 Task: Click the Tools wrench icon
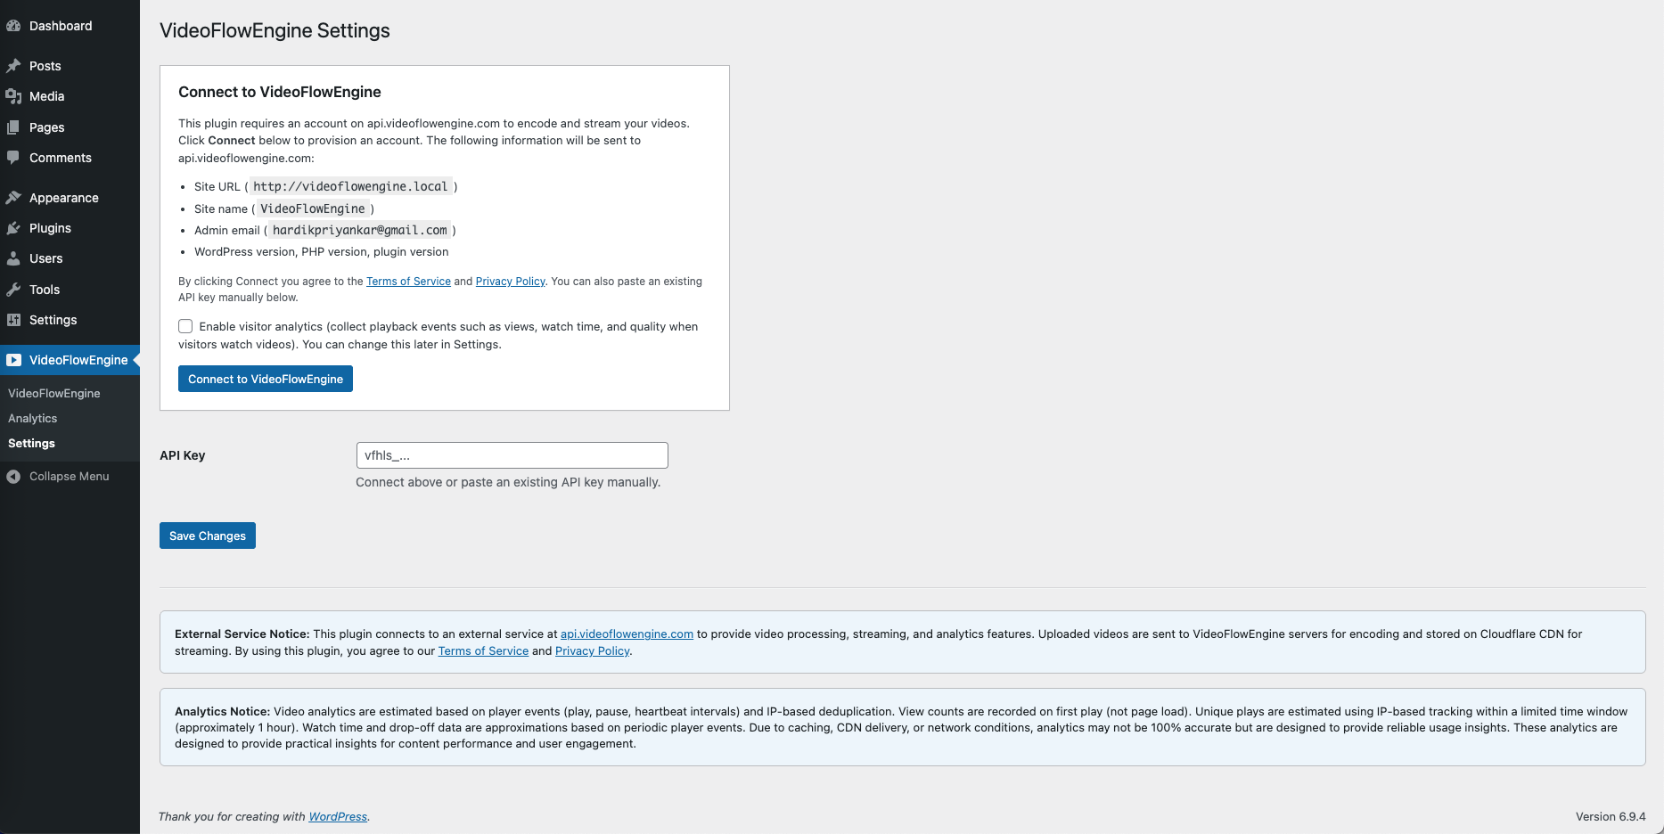coord(13,290)
